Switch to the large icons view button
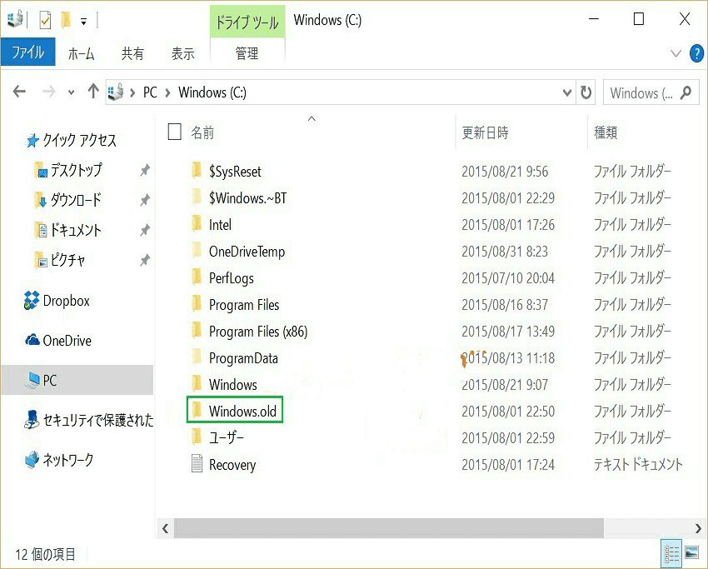 (x=691, y=552)
